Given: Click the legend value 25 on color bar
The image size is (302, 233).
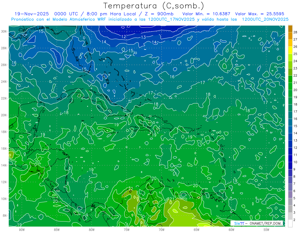Looking at the screenshot, I should (x=295, y=54).
